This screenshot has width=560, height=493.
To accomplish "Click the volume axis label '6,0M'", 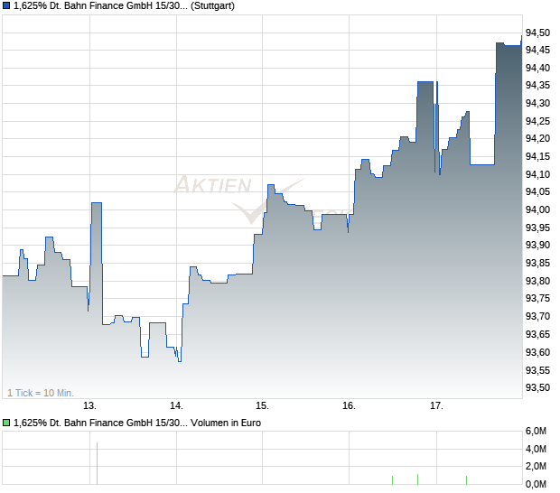I will (536, 432).
